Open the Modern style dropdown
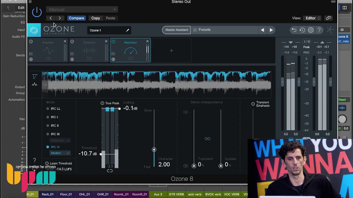Screen dimensions: 353x198 coord(60,153)
